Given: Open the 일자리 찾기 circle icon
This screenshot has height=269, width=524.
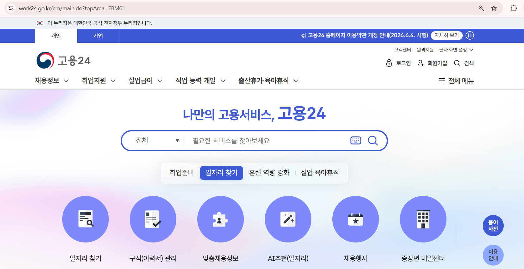Looking at the screenshot, I should (85, 219).
